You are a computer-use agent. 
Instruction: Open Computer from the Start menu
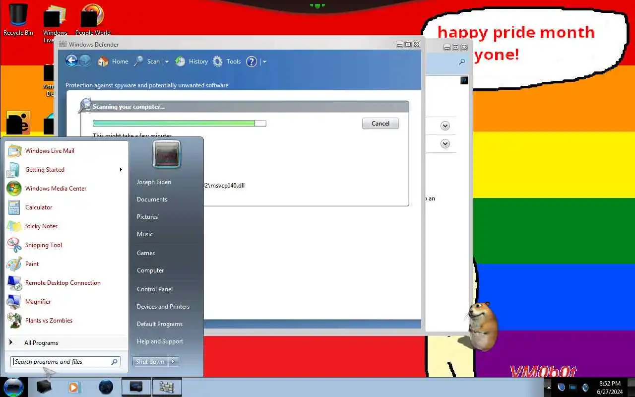point(150,270)
